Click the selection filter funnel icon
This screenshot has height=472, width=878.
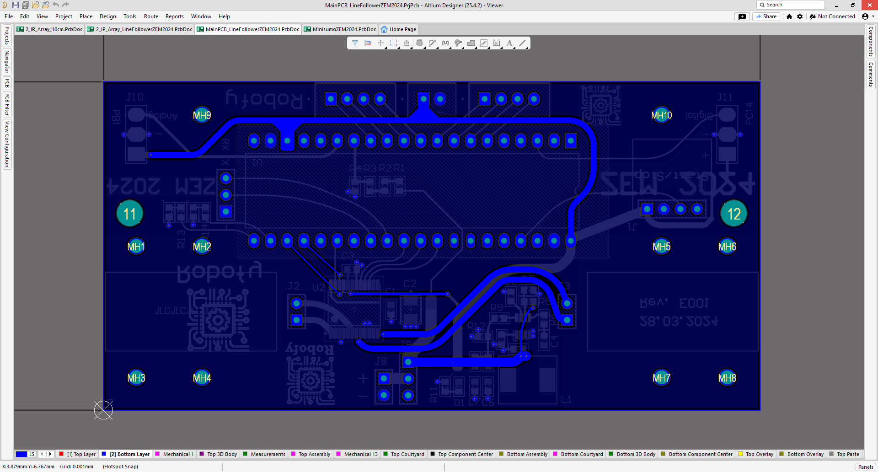coord(355,43)
